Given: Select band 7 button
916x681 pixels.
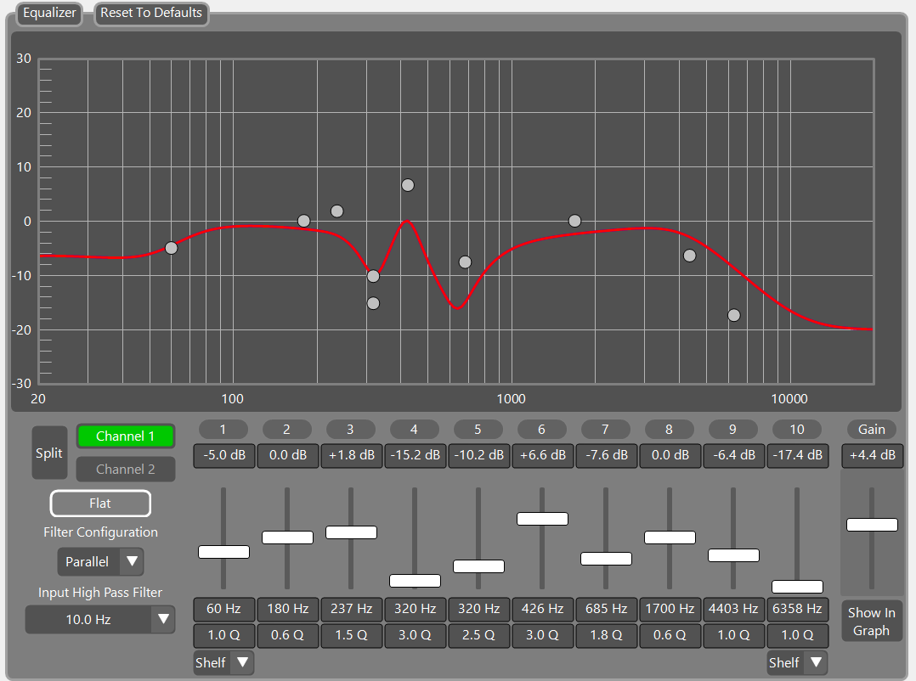Looking at the screenshot, I should [605, 430].
